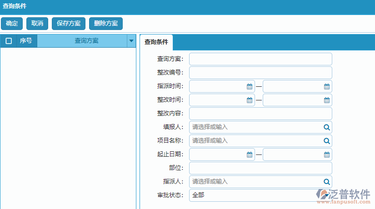Open calendar for 整改时间 end date

326,100
